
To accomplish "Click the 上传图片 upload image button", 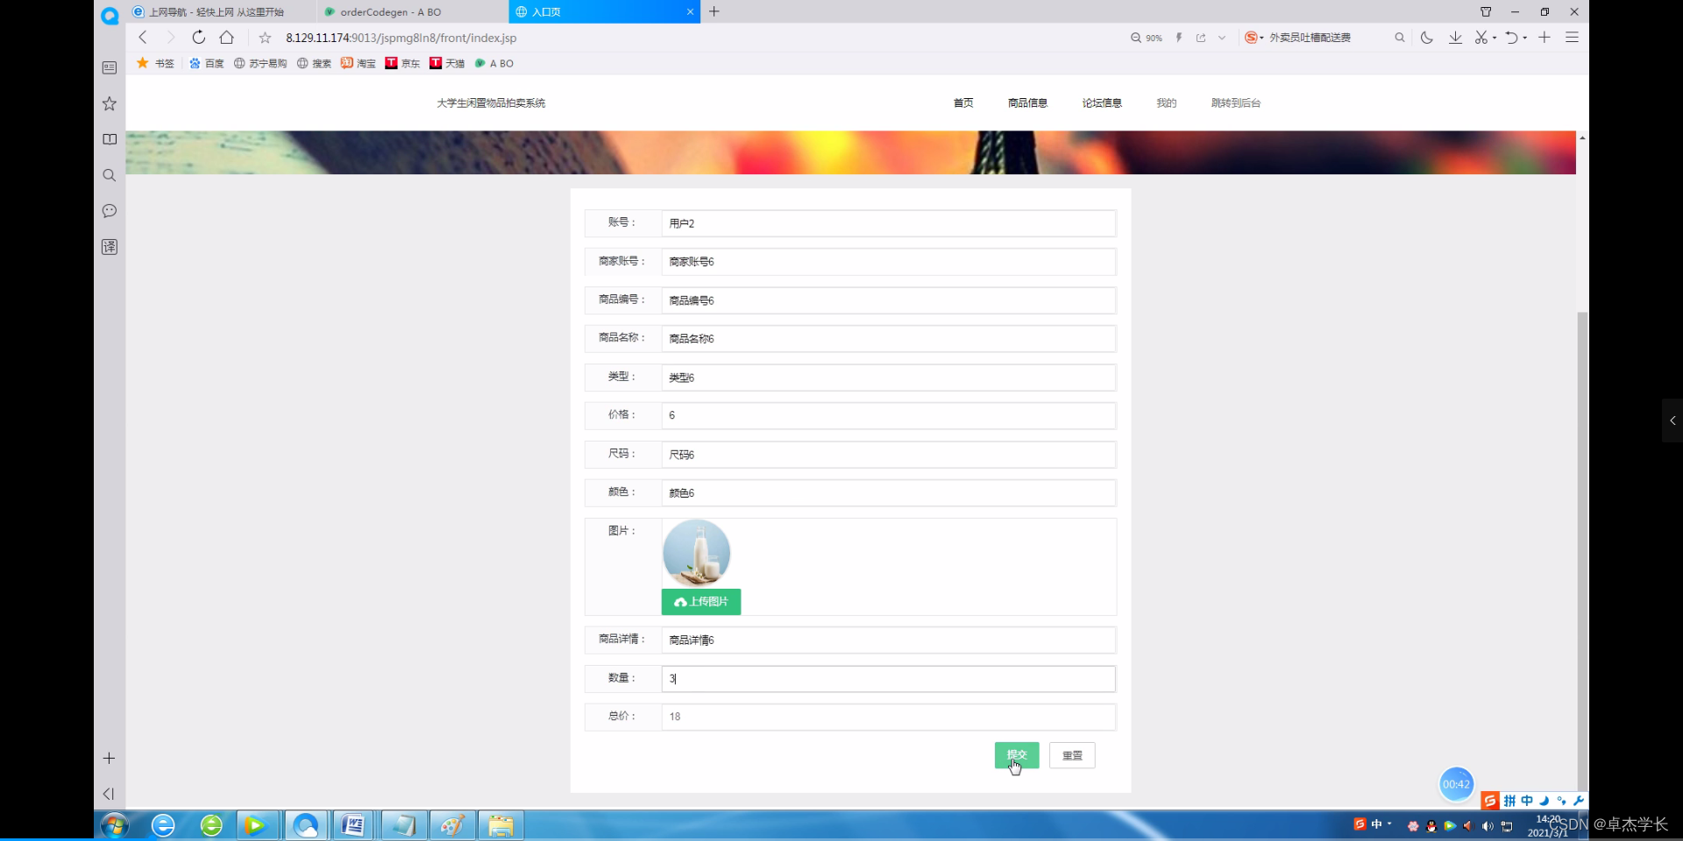I will 700,602.
